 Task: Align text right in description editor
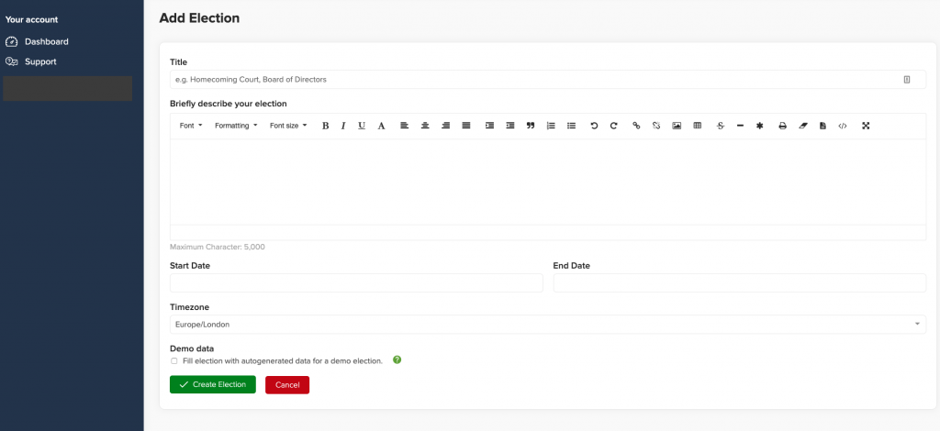point(445,126)
